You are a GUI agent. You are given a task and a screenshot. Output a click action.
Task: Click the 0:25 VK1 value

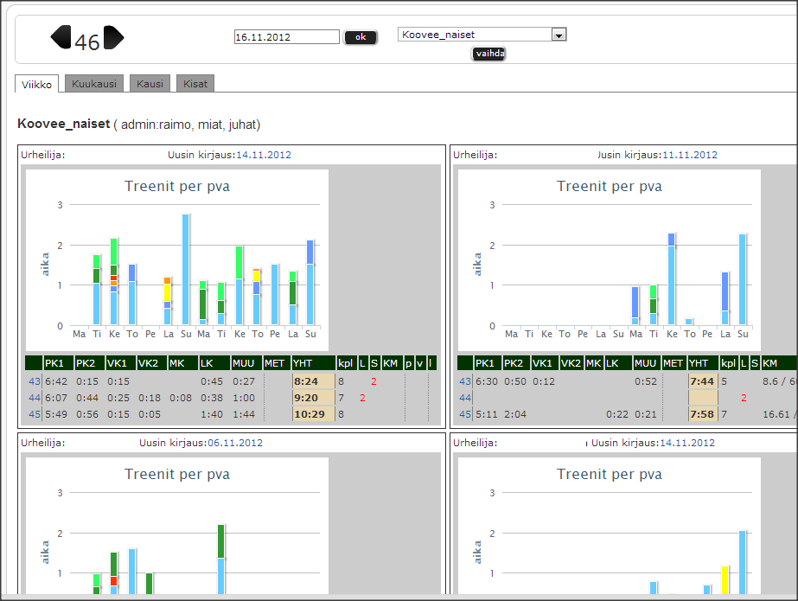pyautogui.click(x=118, y=398)
